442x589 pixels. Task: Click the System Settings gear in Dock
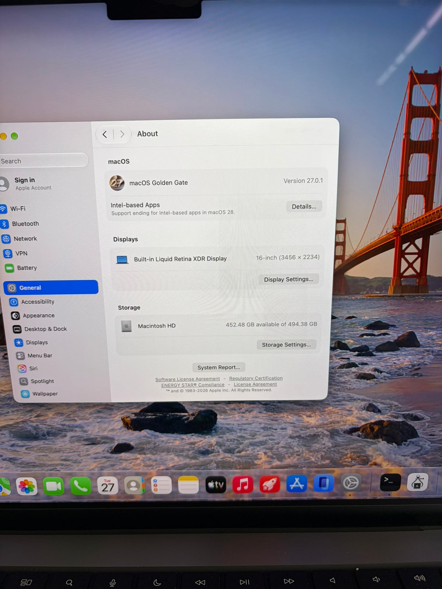(351, 483)
